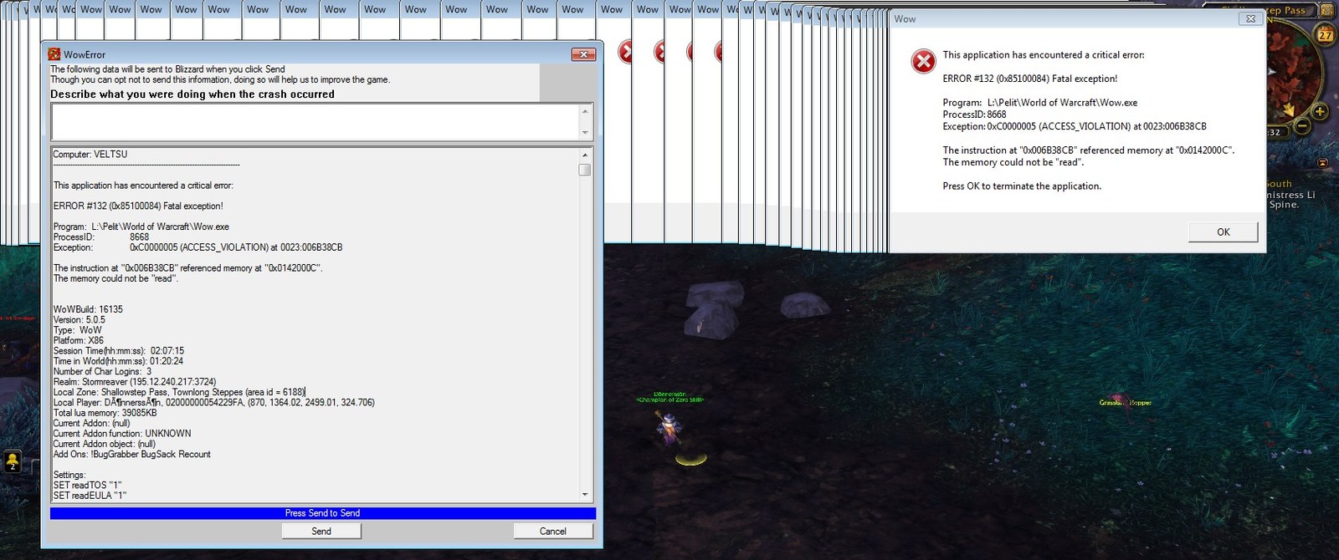Select the player character in the game world
Viewport: 1339px width, 560px height.
tap(669, 429)
